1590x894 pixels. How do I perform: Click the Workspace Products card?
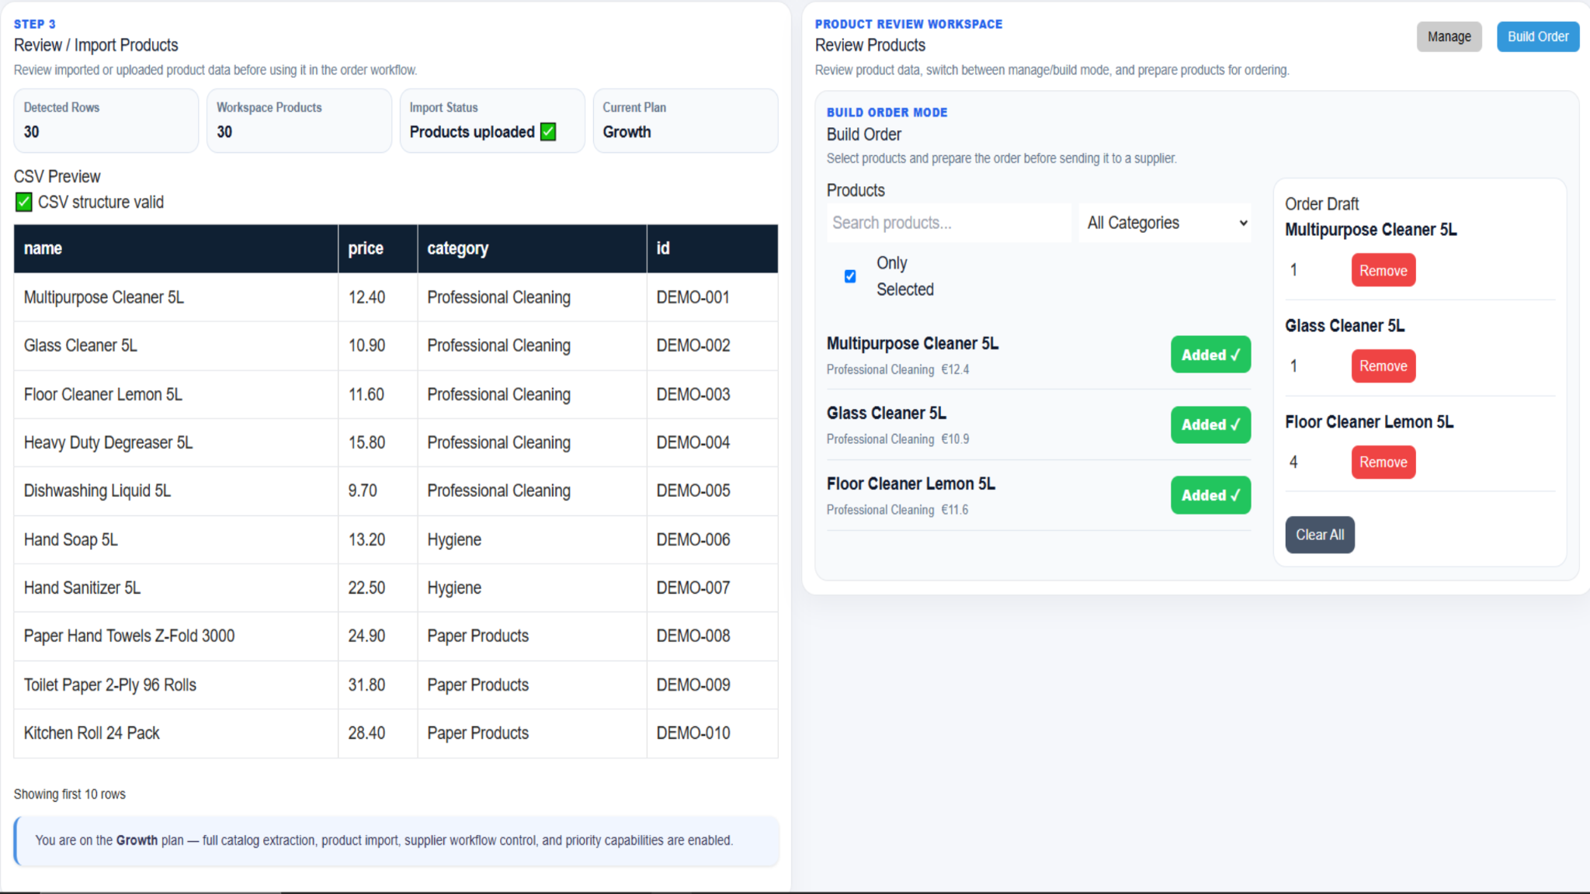(x=299, y=120)
